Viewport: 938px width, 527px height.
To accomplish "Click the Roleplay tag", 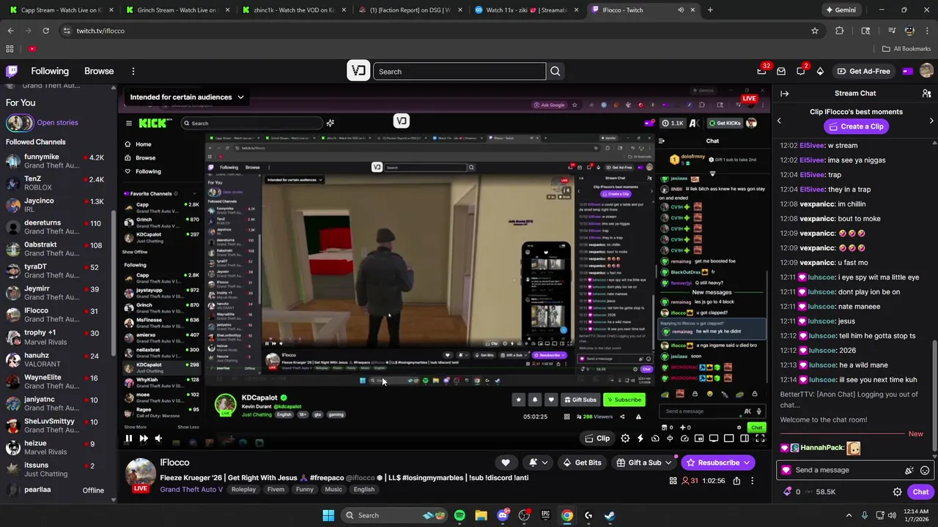I will coord(243,490).
